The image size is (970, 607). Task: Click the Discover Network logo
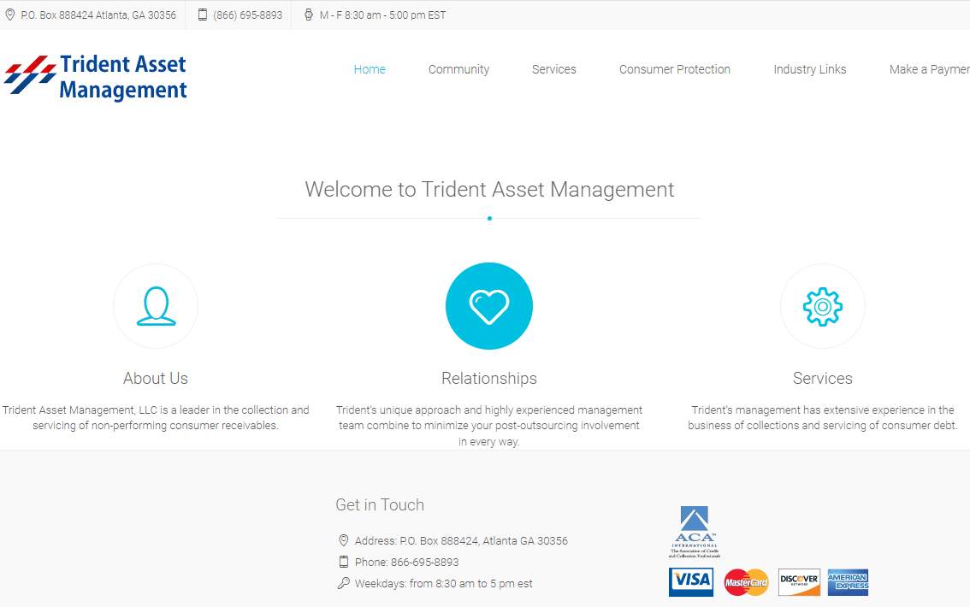coord(799,581)
